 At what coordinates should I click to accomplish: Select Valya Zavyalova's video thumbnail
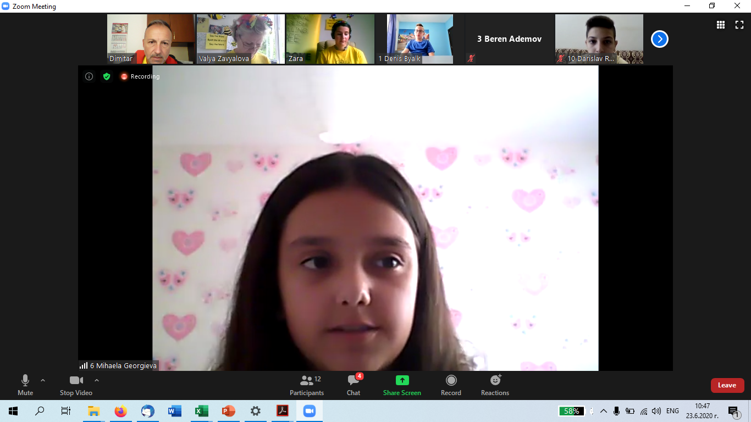coord(240,39)
